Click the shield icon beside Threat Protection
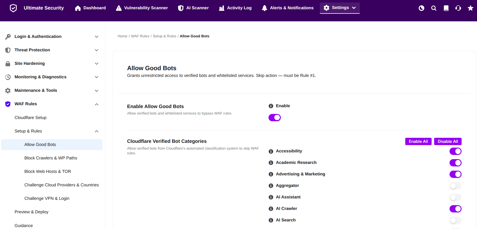This screenshot has height=229, width=477. pyautogui.click(x=8, y=50)
